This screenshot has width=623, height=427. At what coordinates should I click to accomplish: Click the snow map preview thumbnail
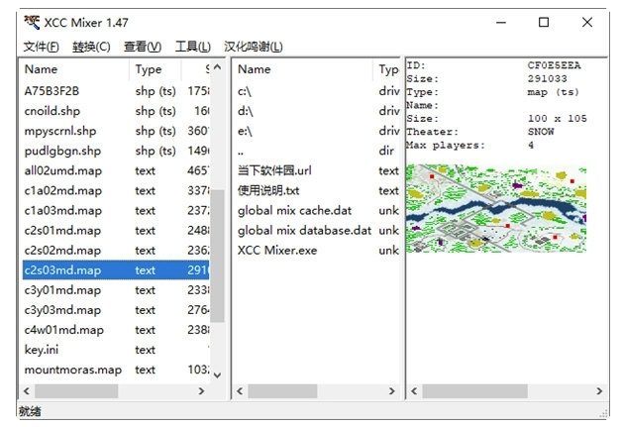[496, 208]
